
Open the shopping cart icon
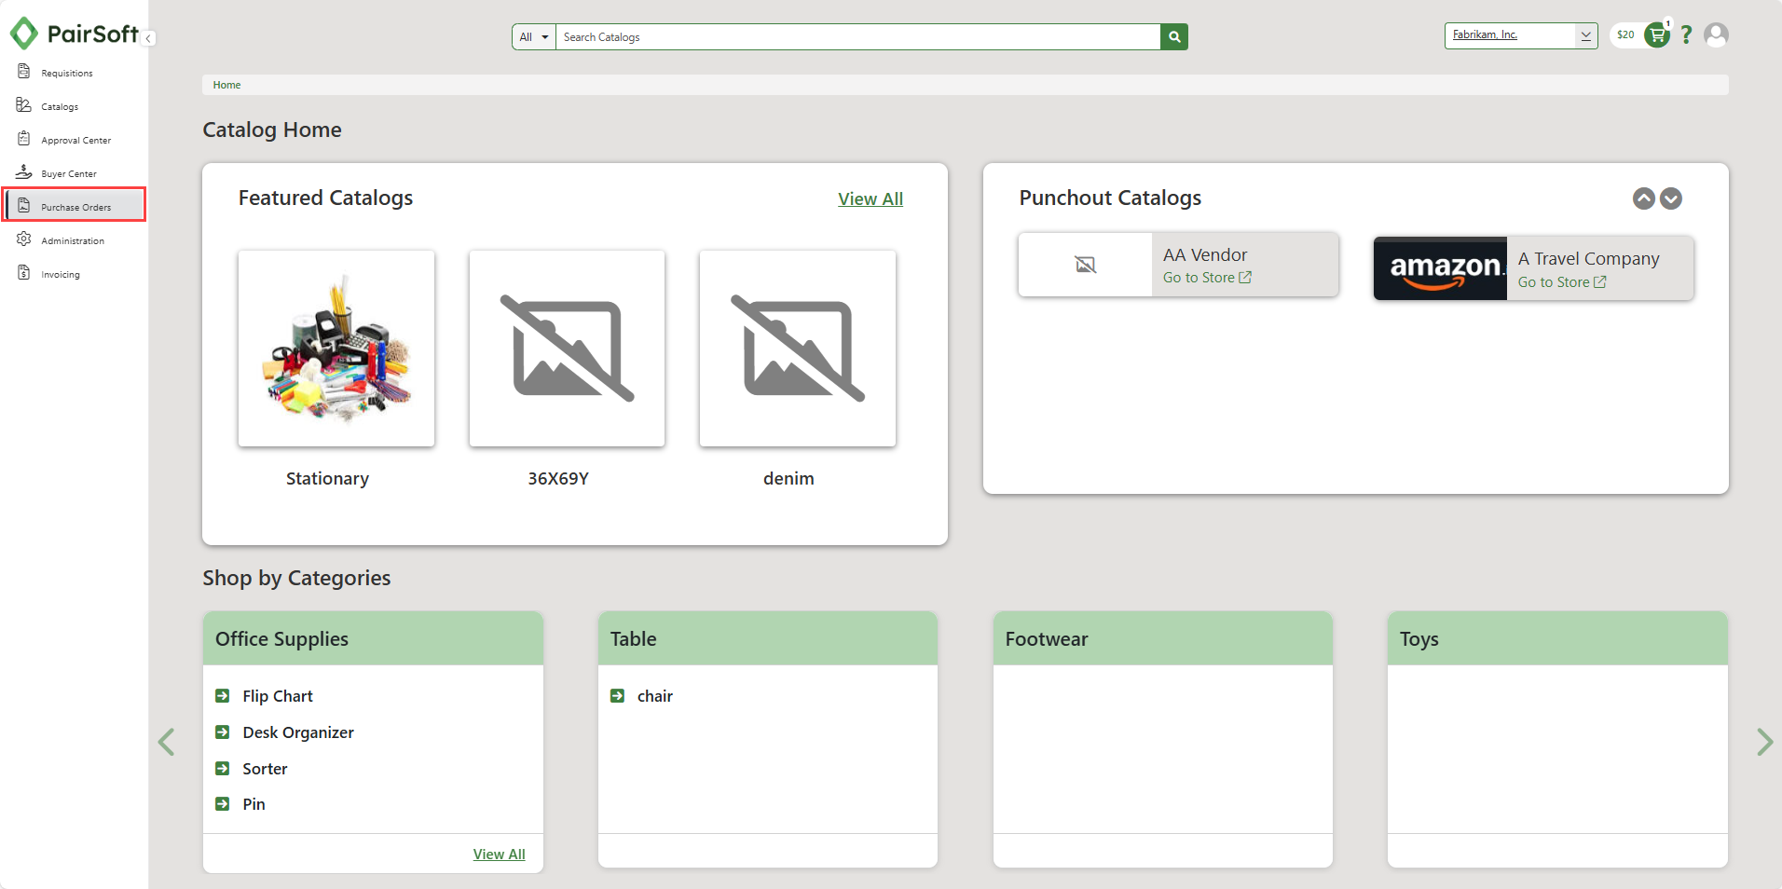tap(1657, 35)
